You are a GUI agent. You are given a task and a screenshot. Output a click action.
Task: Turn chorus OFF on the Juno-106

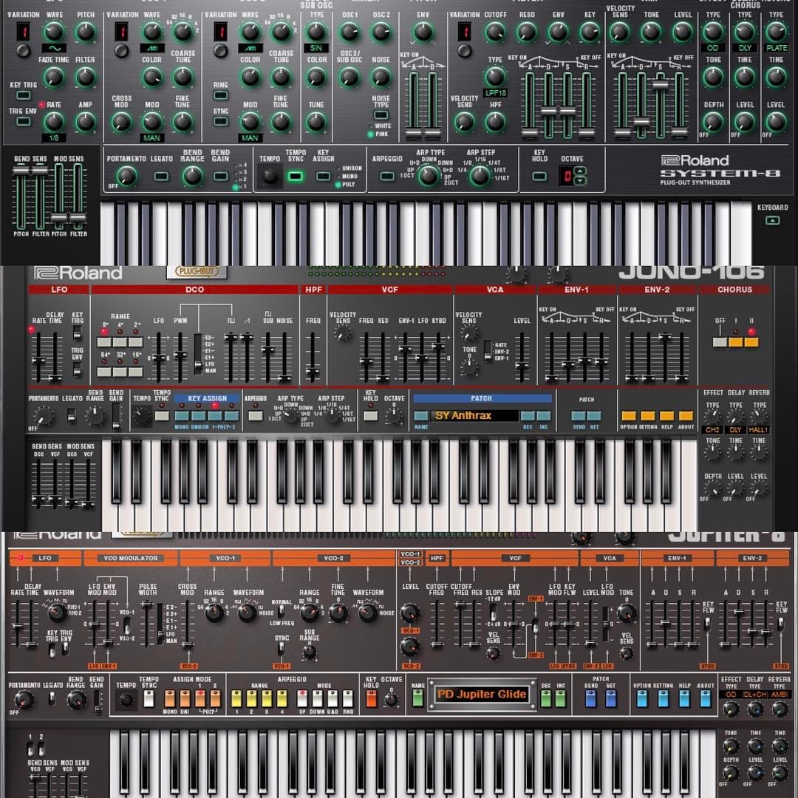[720, 342]
